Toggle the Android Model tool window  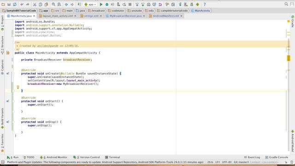(x=293, y=141)
